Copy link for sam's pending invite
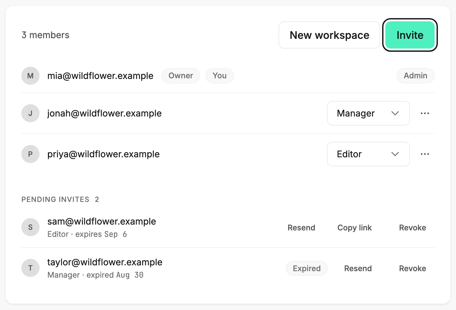 point(355,227)
